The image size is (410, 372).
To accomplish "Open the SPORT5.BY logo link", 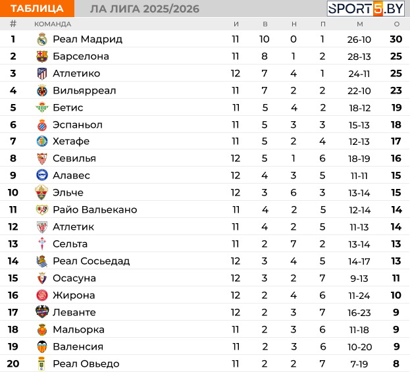I will click(367, 9).
